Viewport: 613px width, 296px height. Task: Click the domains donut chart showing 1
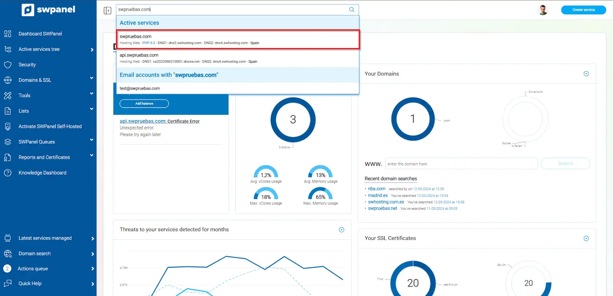click(x=413, y=119)
